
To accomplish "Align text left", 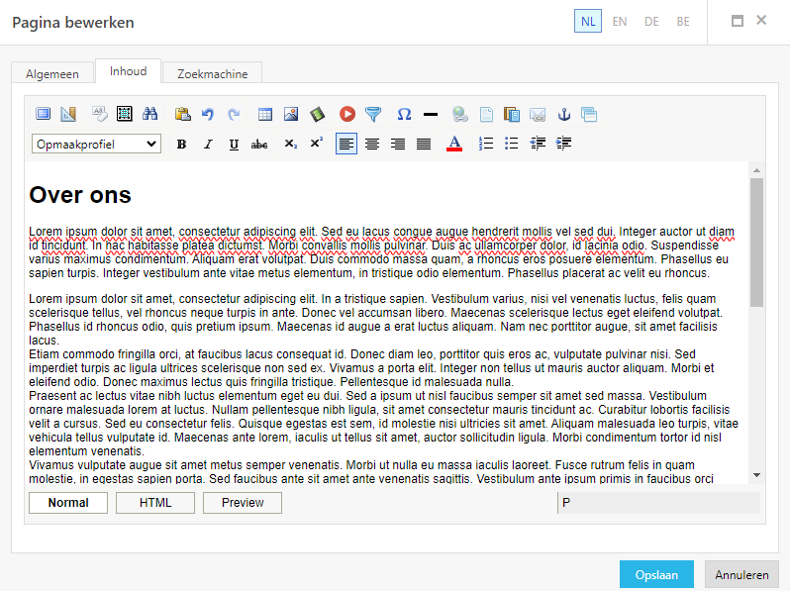I will 346,145.
